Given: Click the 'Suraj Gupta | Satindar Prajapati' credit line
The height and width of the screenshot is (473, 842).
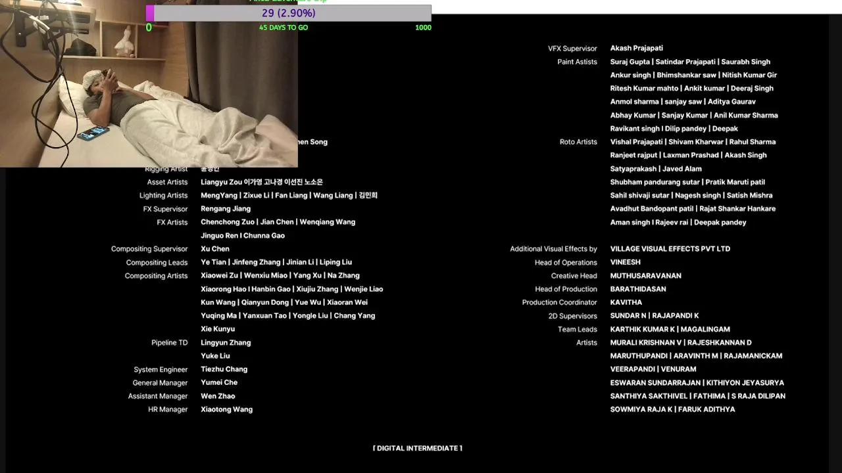Looking at the screenshot, I should pos(690,62).
